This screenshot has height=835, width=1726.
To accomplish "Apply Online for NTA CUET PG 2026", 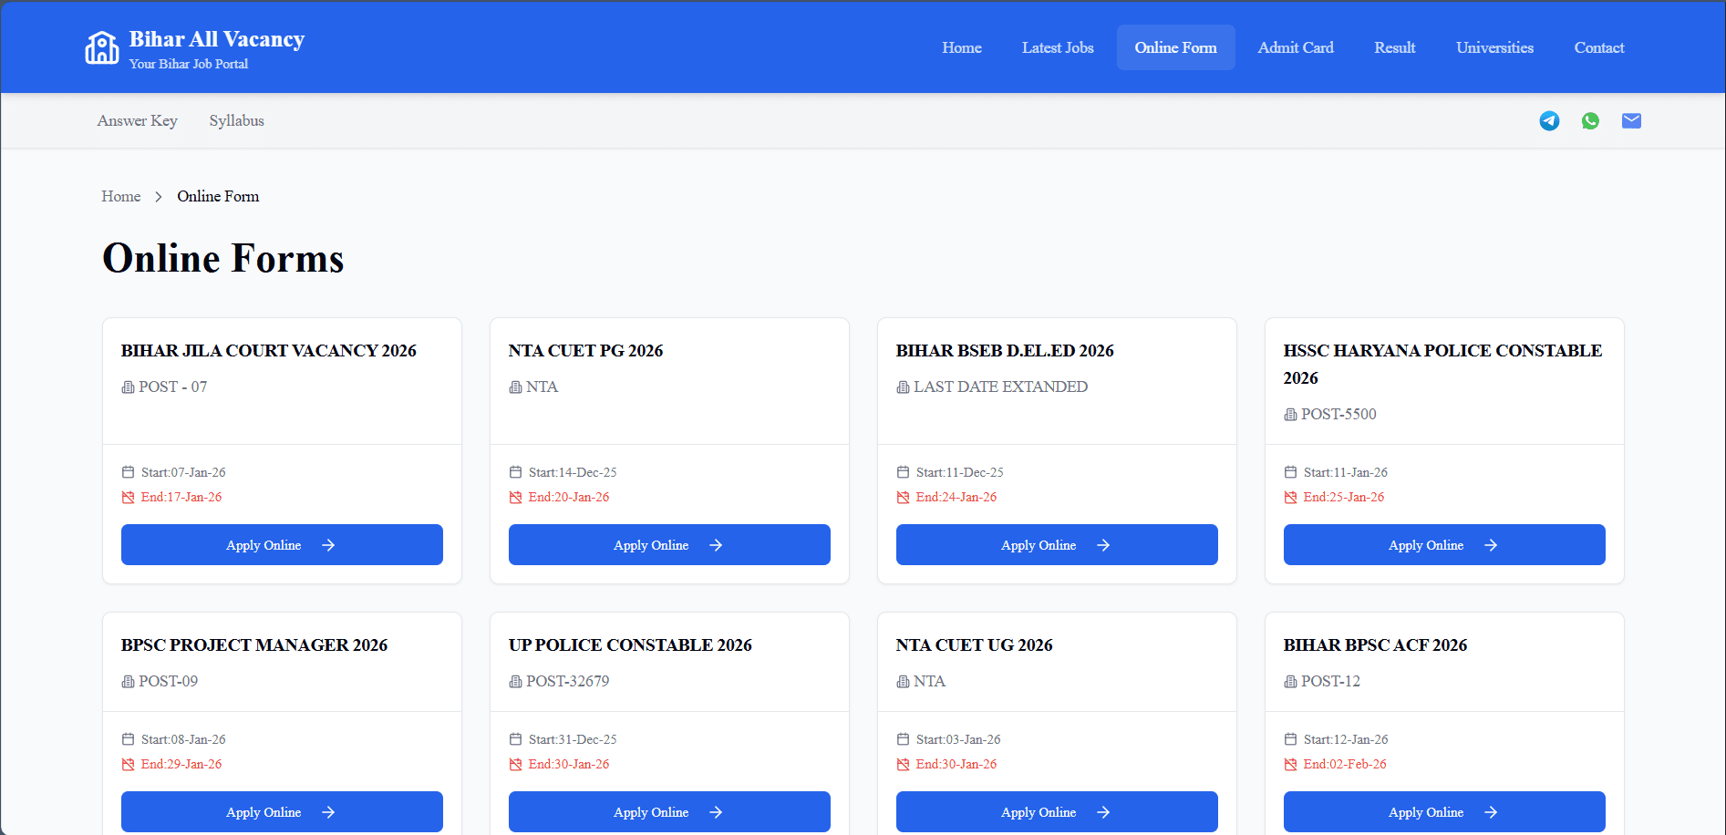I will pyautogui.click(x=668, y=545).
